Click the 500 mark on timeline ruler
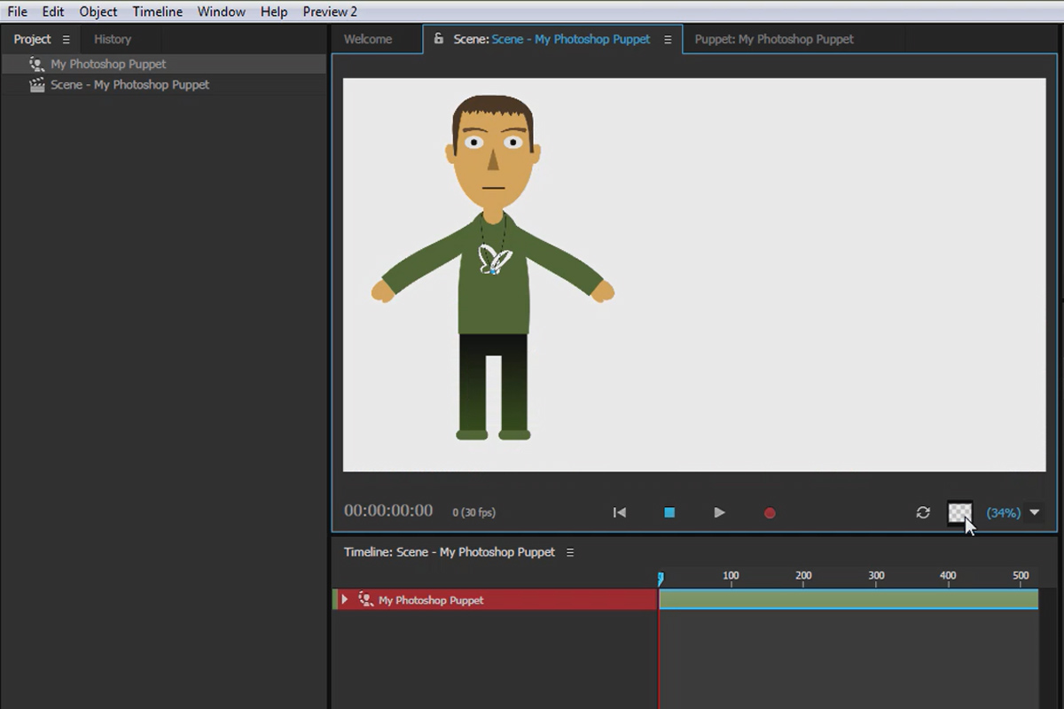This screenshot has height=709, width=1064. pos(1021,575)
